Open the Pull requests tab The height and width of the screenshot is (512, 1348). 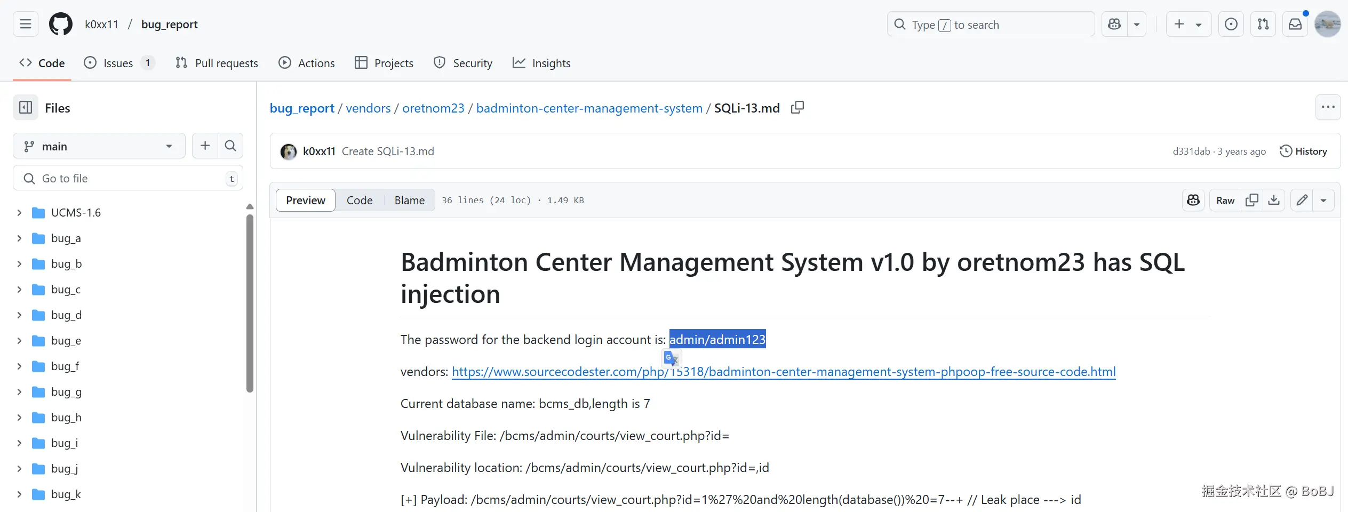(217, 63)
